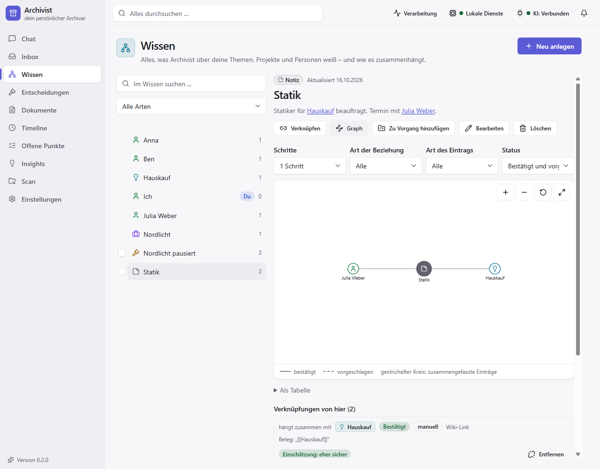Follow the Julia Weber link in description
Image resolution: width=600 pixels, height=469 pixels.
click(418, 111)
